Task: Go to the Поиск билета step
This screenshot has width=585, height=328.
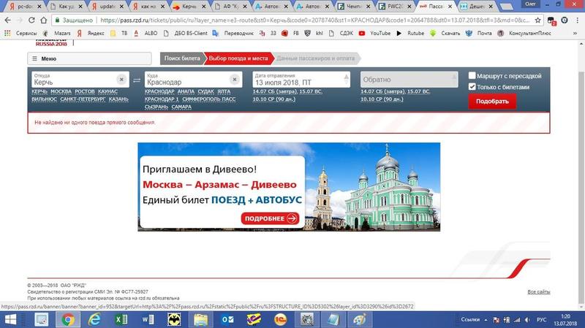Action: 181,58
